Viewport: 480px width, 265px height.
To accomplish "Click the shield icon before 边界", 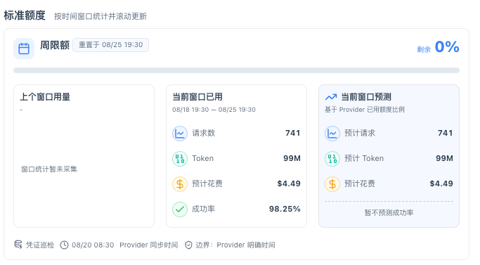I will pos(188,245).
